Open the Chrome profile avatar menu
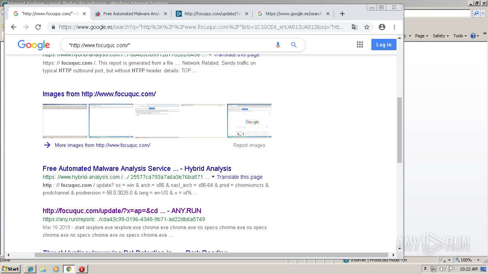Image resolution: width=488 pixels, height=274 pixels. click(382, 27)
